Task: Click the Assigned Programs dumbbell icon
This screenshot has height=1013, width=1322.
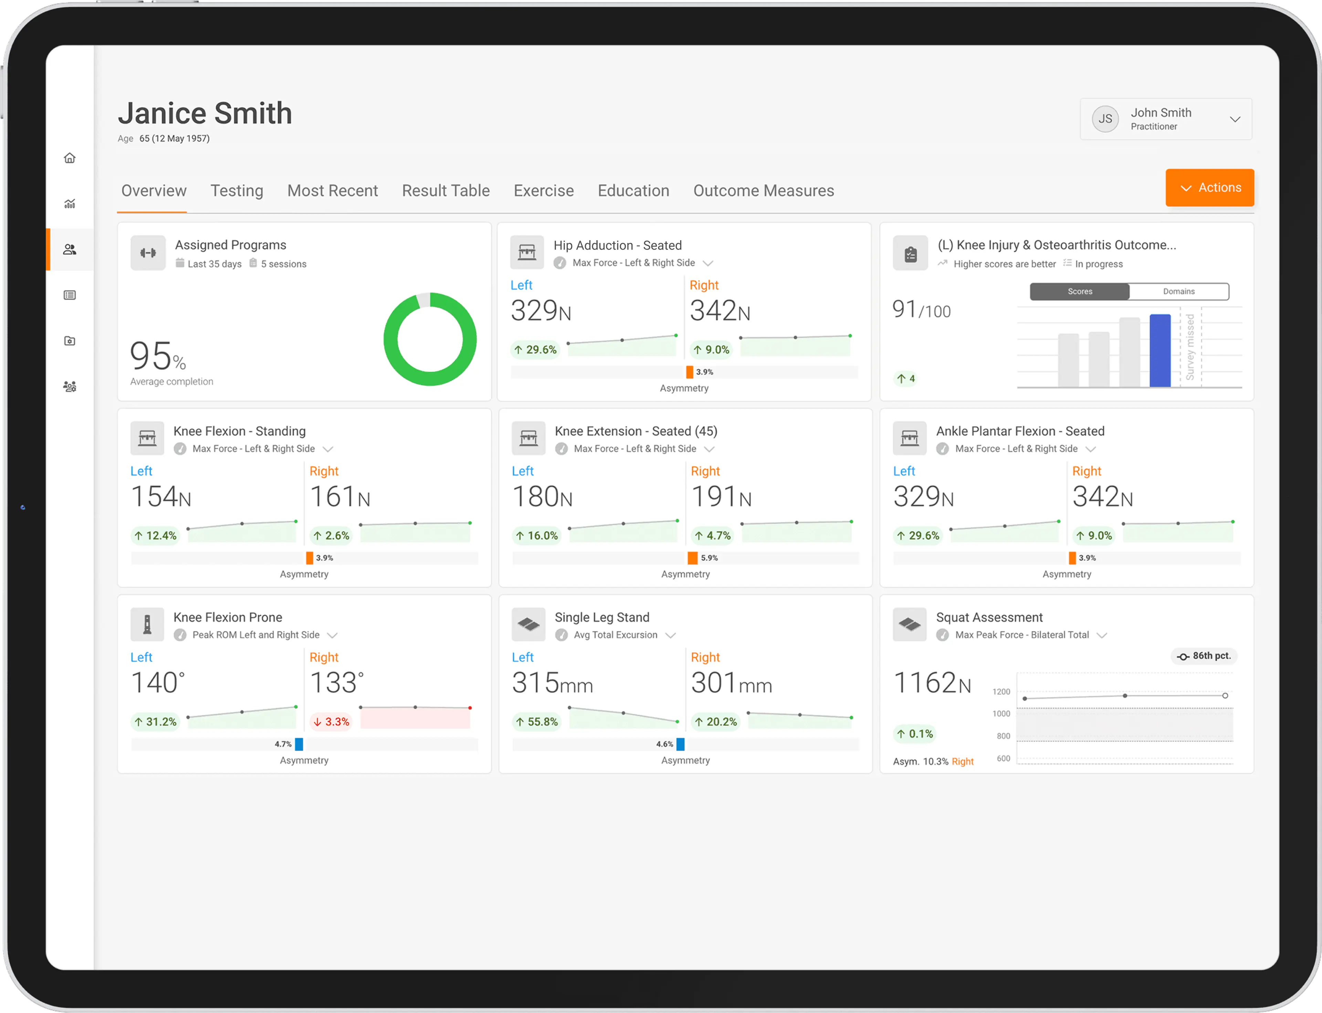Action: click(x=148, y=253)
